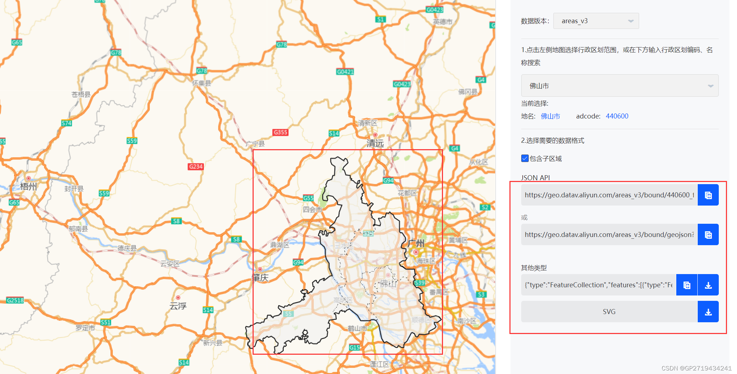
Task: Click the G234 road marker
Action: click(196, 167)
